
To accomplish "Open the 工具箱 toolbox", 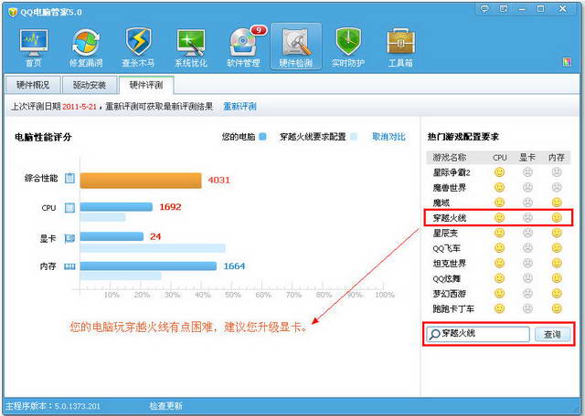I will (x=400, y=47).
